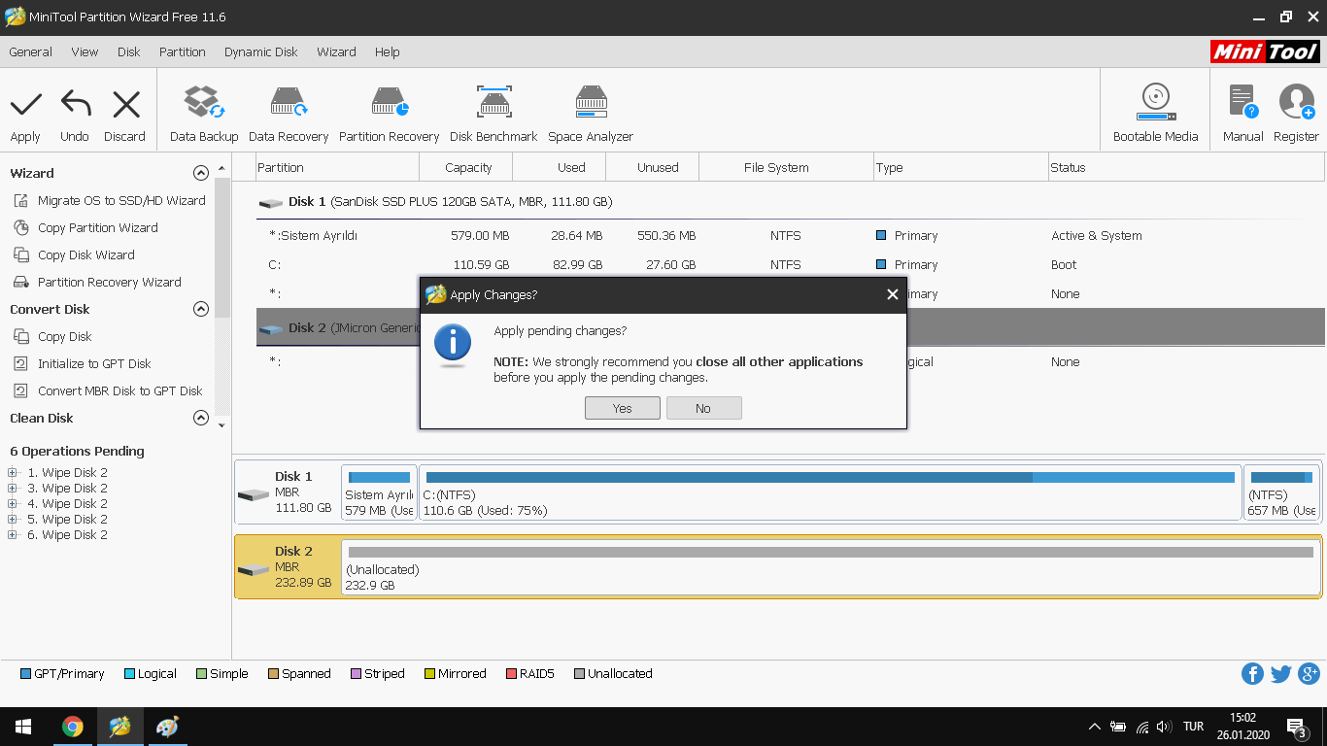
Task: Click the Discard X icon
Action: click(125, 104)
